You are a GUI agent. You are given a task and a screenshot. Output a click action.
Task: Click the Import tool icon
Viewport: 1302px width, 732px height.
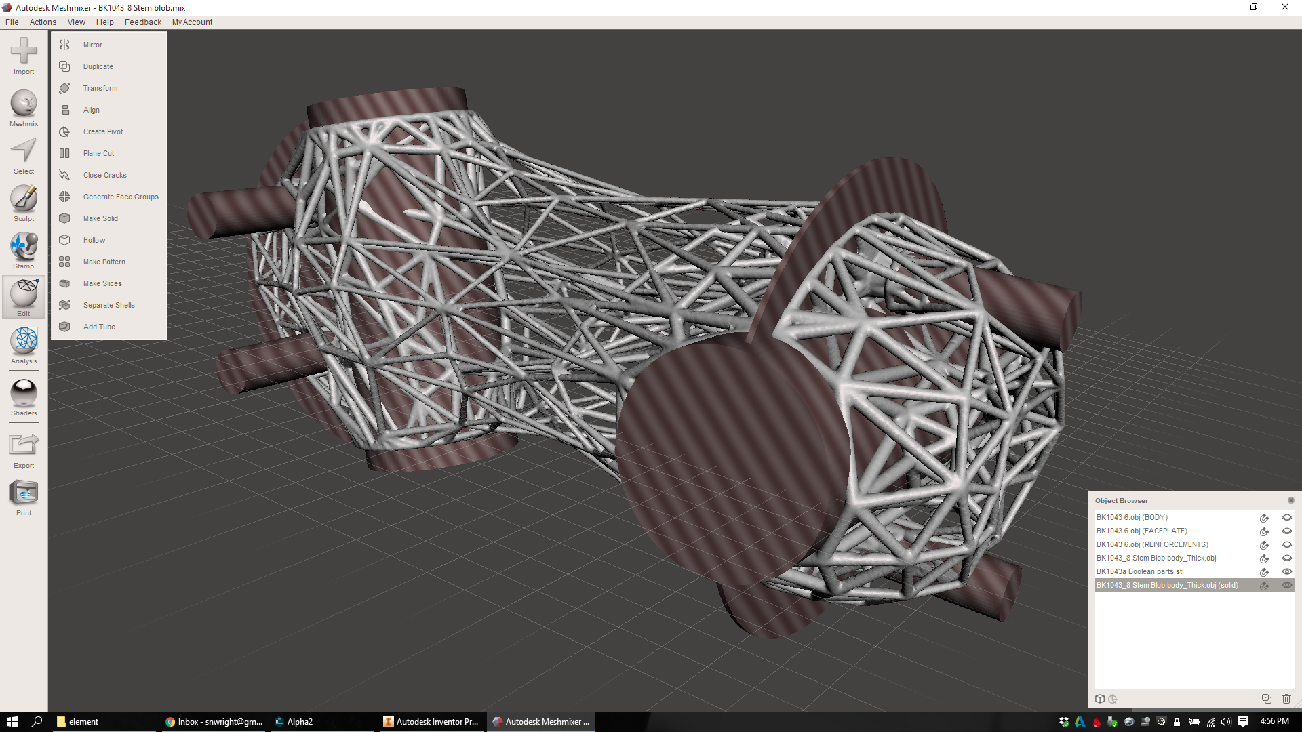click(24, 52)
